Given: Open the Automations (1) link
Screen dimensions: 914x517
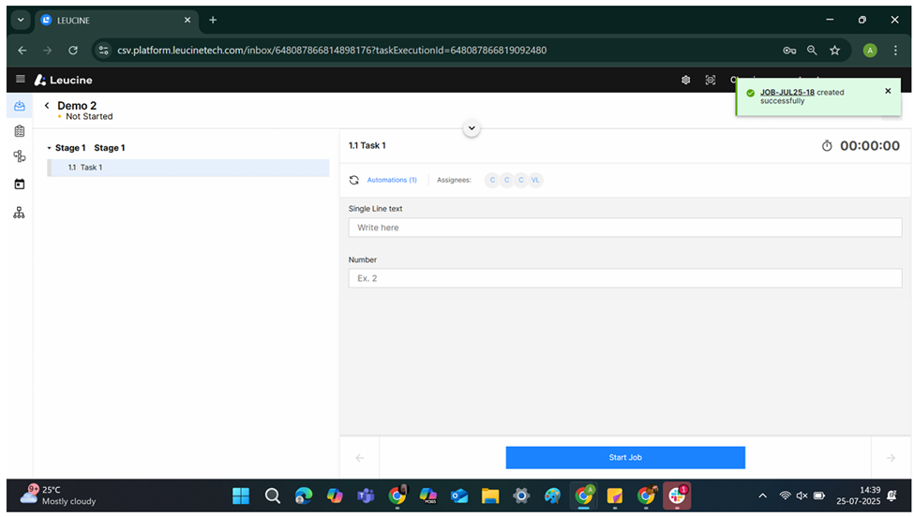Looking at the screenshot, I should (x=392, y=180).
